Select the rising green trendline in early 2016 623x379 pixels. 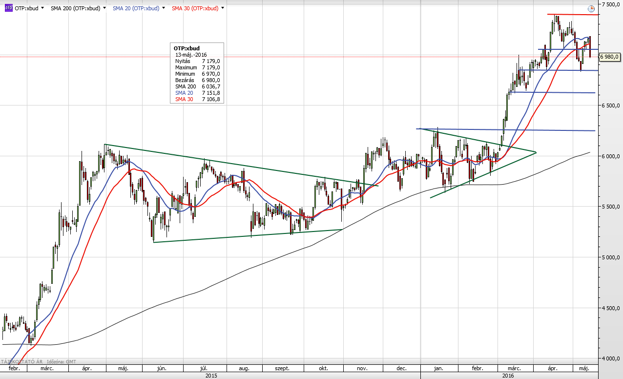tap(483, 175)
